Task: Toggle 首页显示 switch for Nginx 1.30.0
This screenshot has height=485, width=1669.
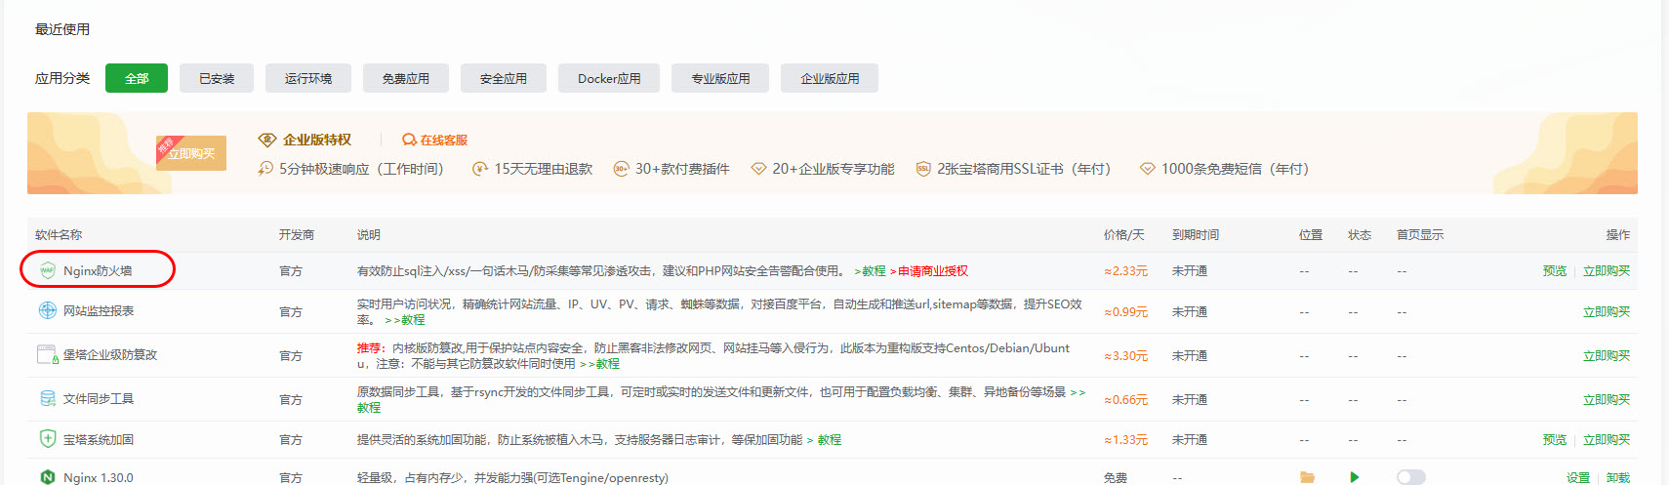Action: tap(1410, 477)
